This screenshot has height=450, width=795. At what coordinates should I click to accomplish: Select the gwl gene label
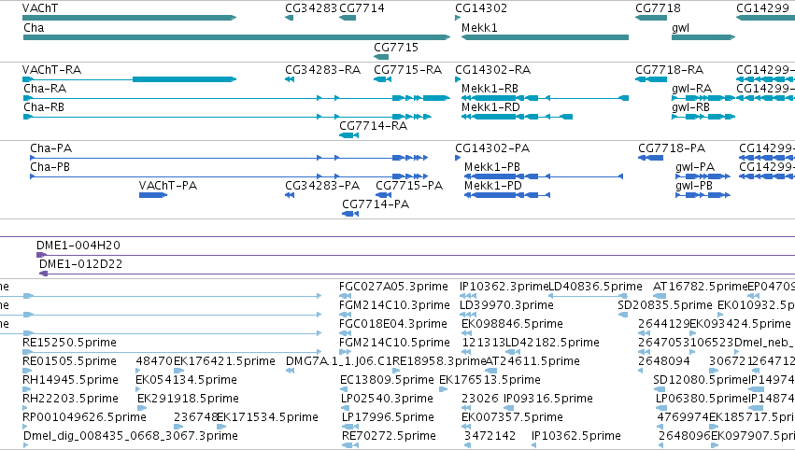tap(680, 28)
